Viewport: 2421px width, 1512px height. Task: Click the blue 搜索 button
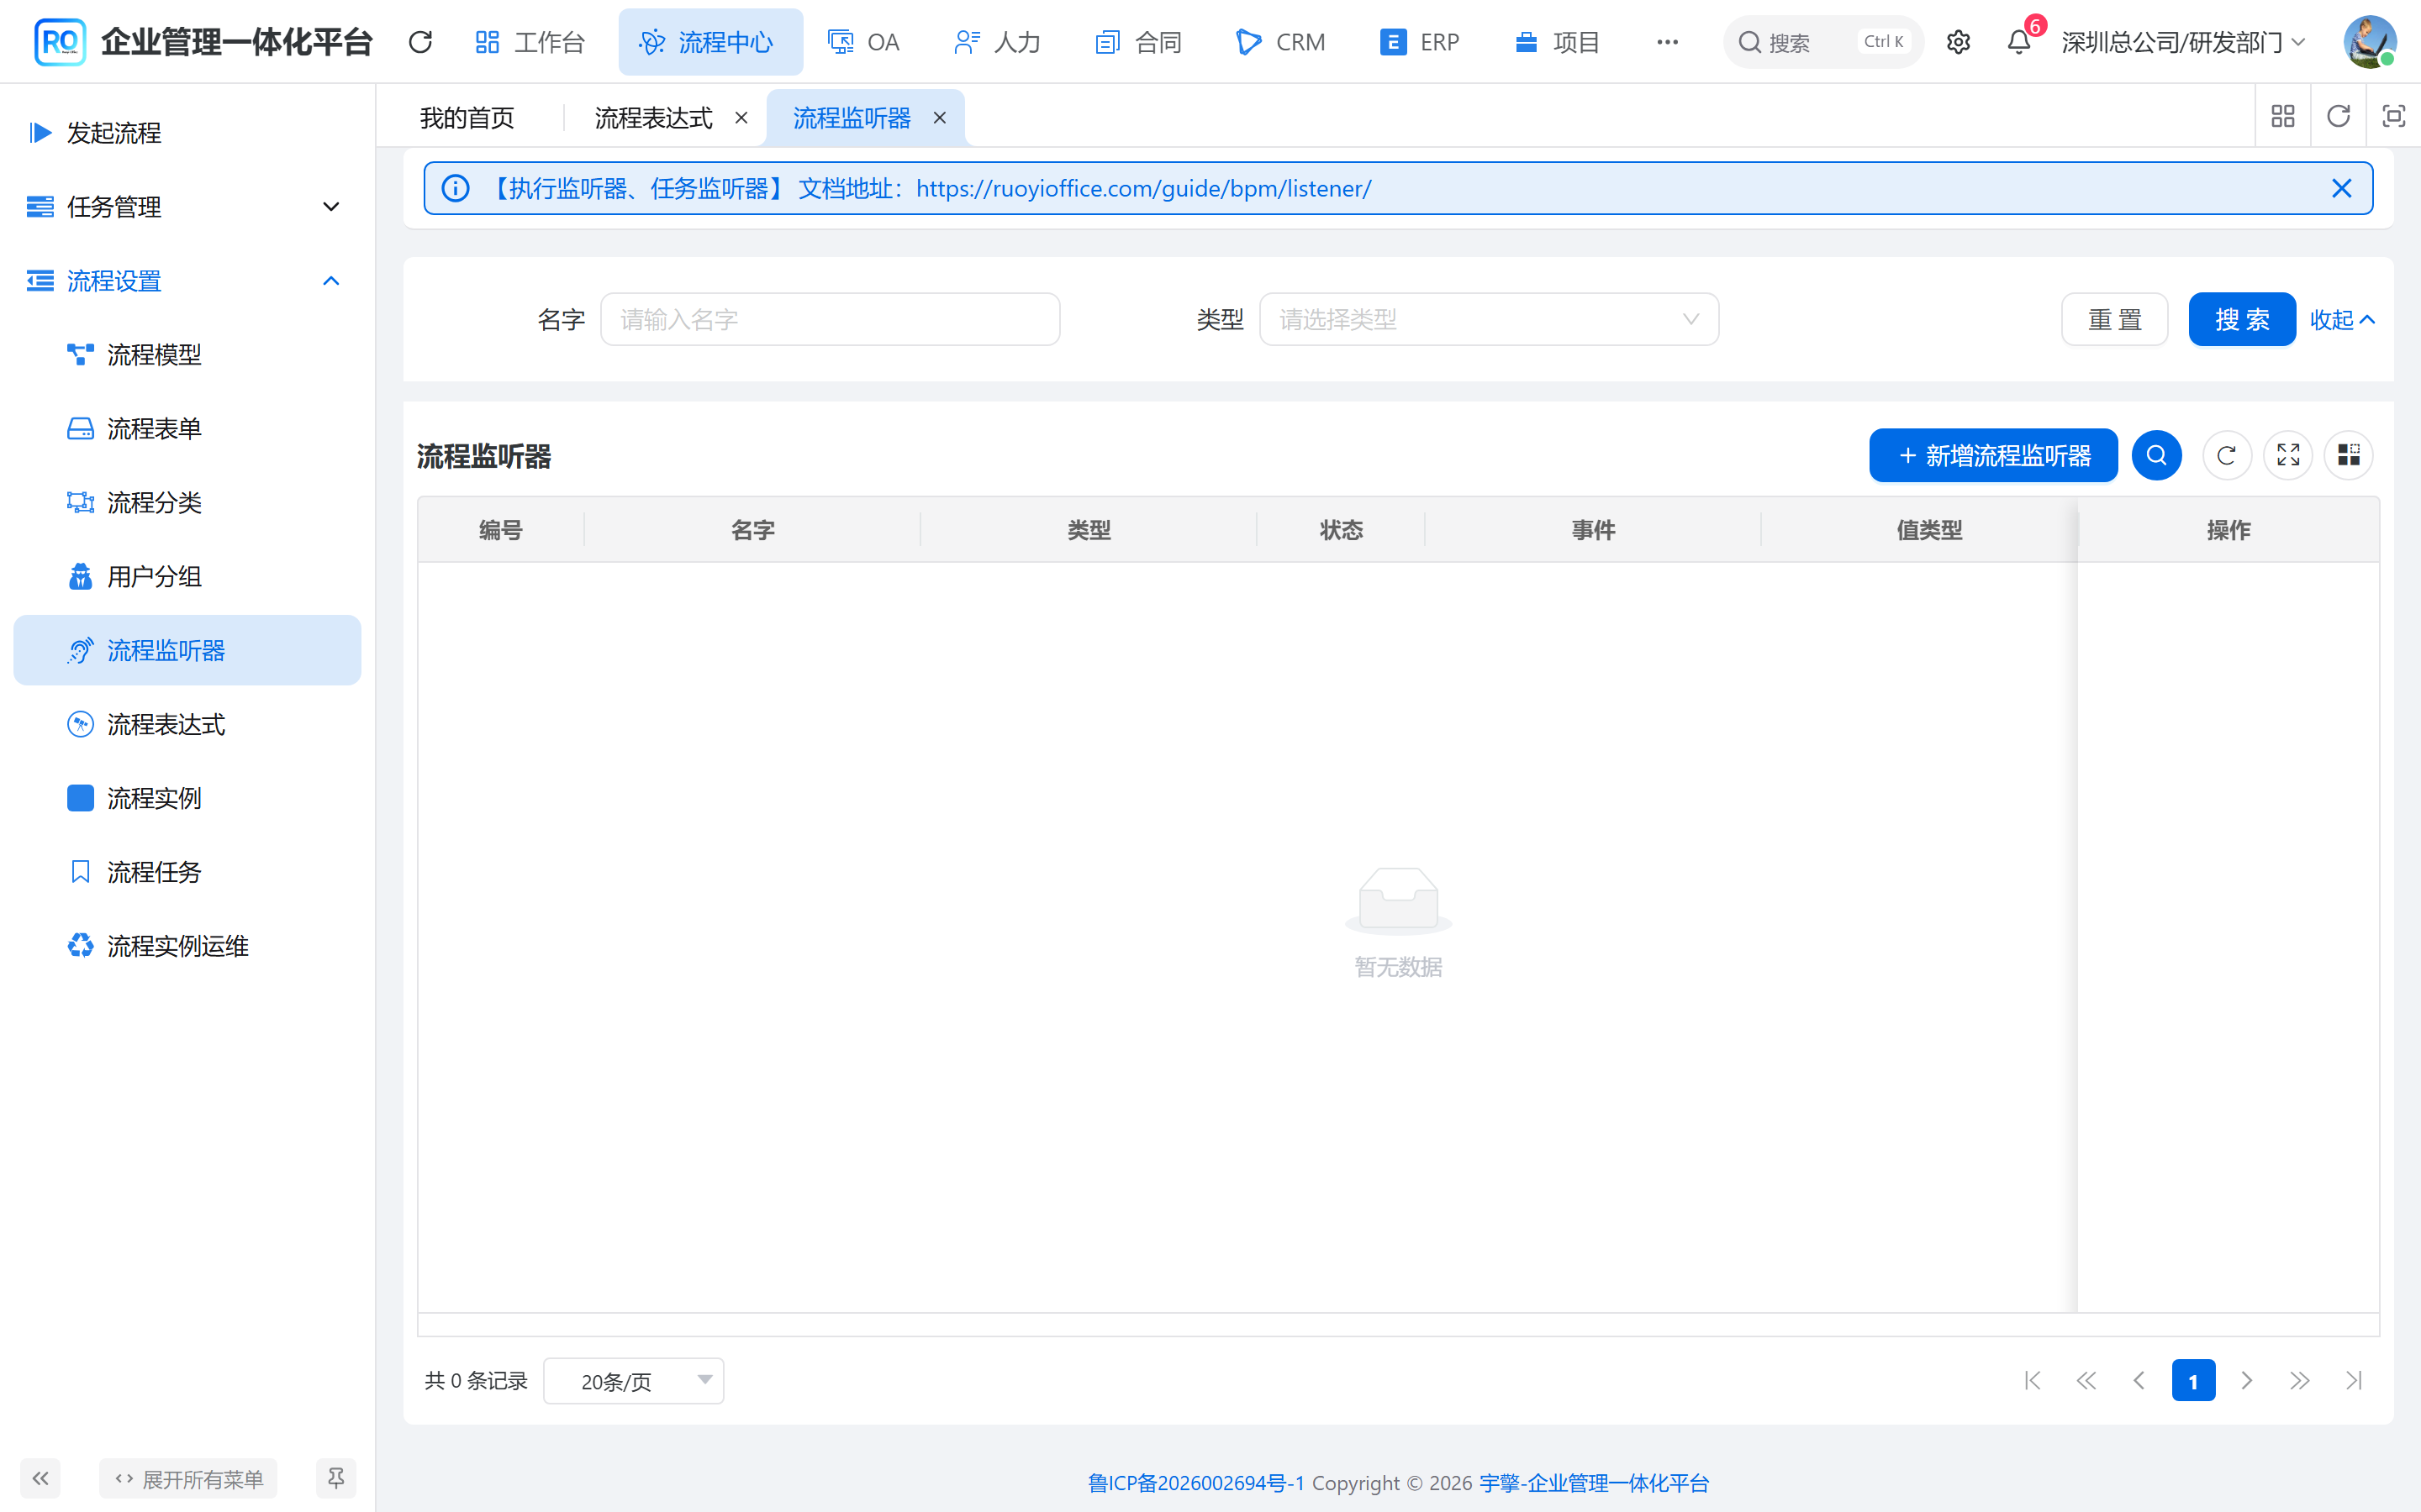2241,319
